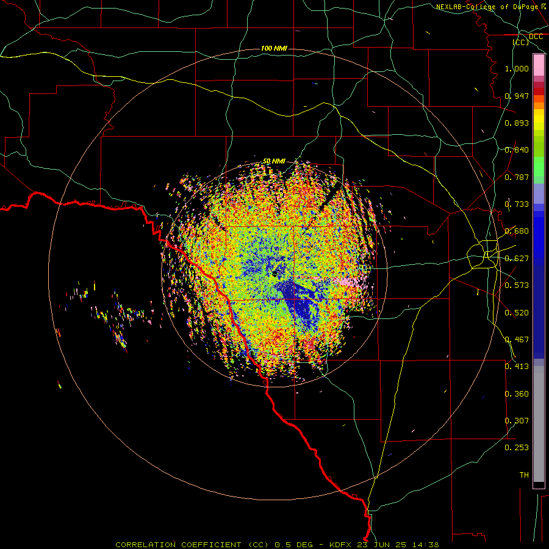Click the 0.467 color scale value
The image size is (549, 549).
tap(517, 340)
